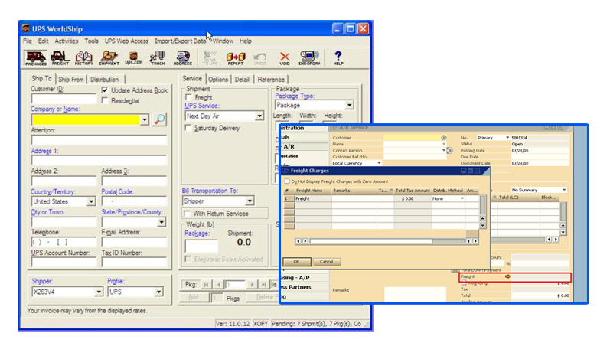Open the UPS Web Access menu
Image resolution: width=597 pixels, height=356 pixels.
point(126,41)
